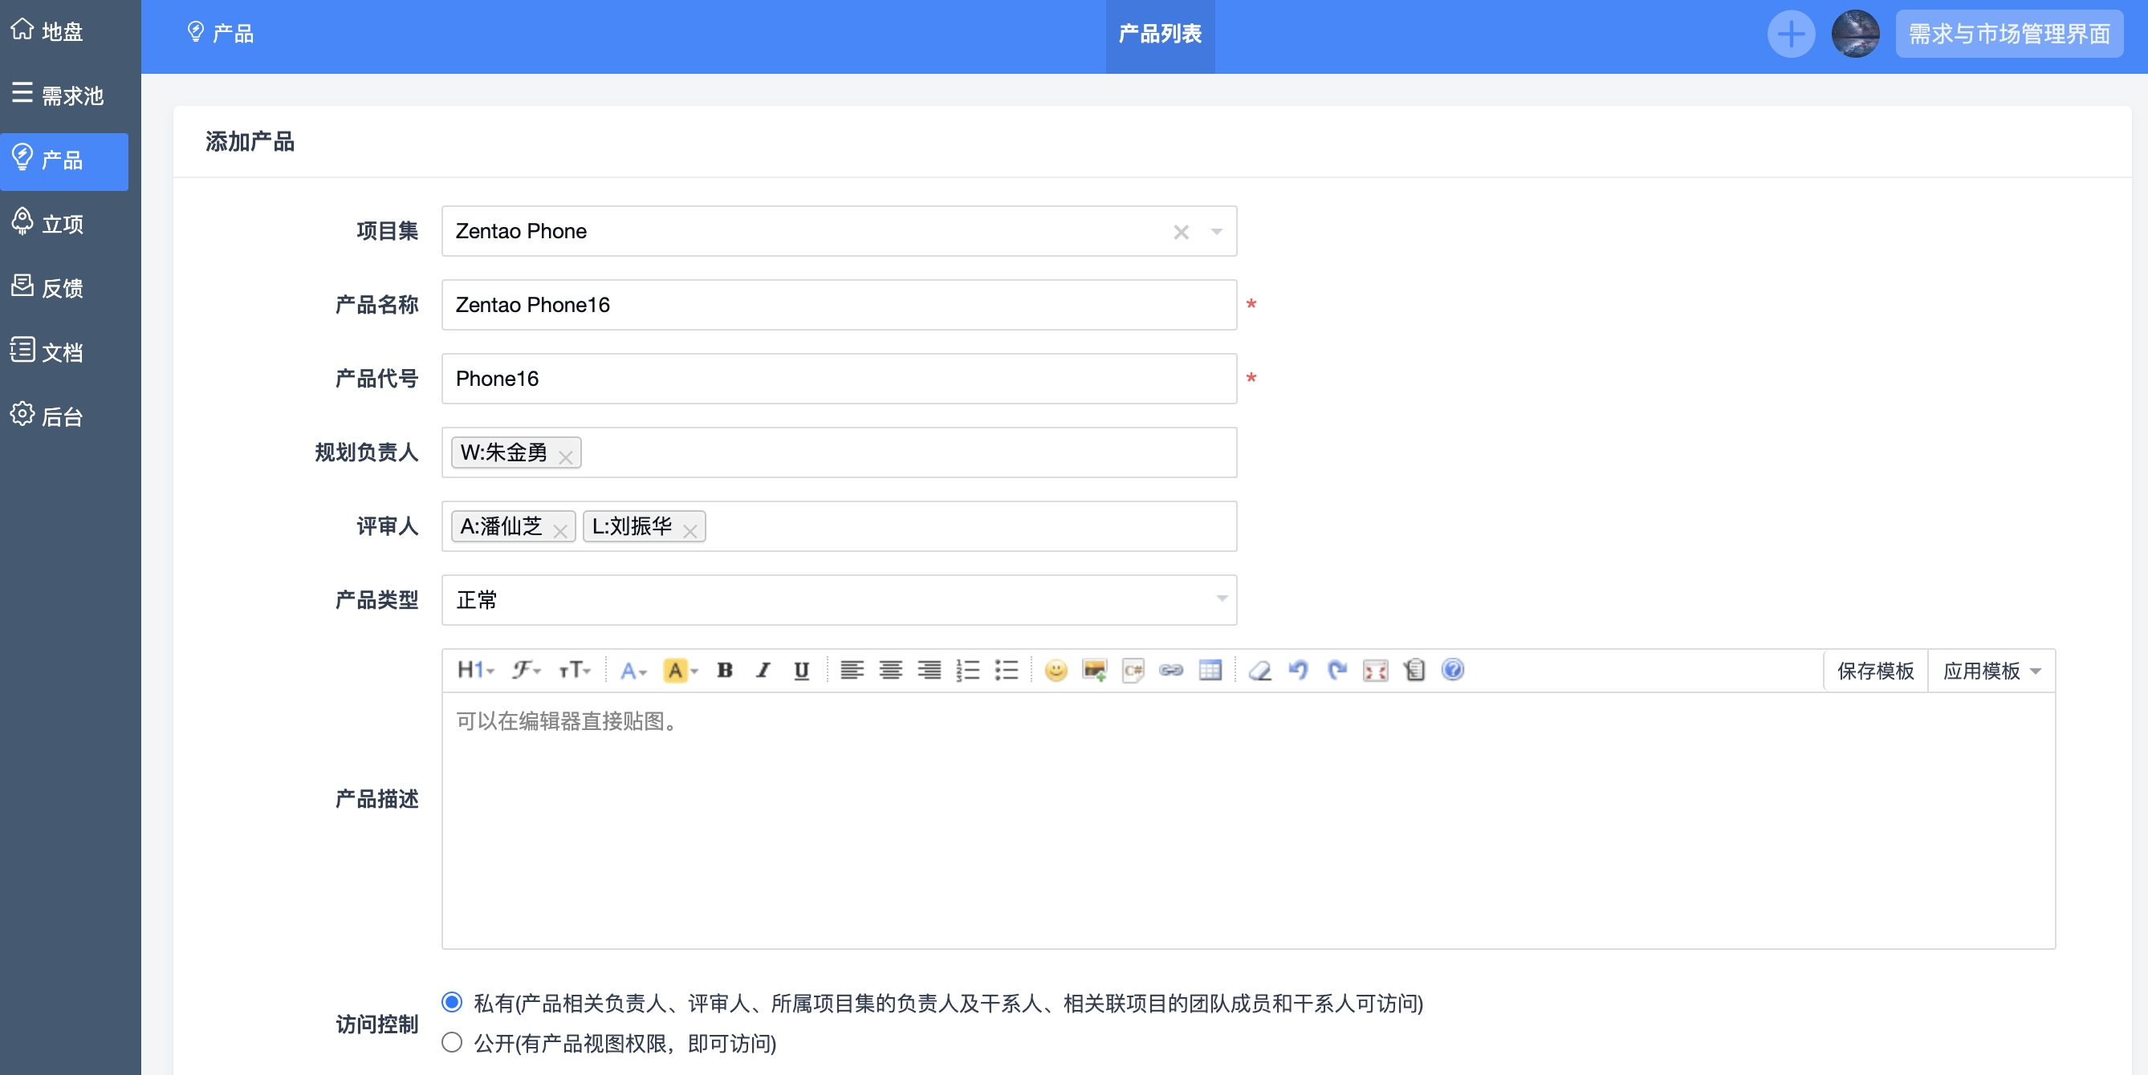Click the insert table icon
Image resolution: width=2148 pixels, height=1075 pixels.
1210,670
